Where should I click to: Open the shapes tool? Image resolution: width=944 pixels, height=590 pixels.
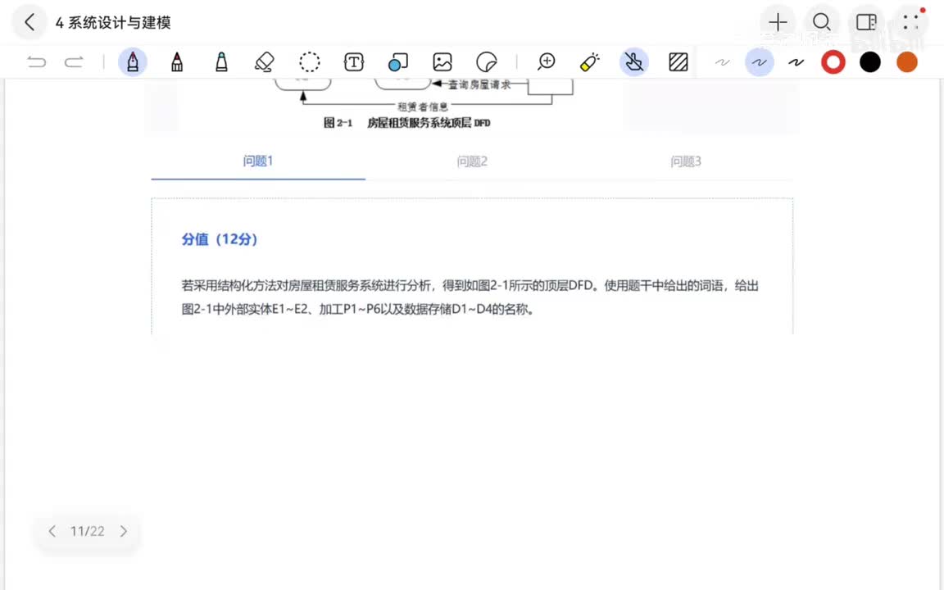(x=398, y=62)
